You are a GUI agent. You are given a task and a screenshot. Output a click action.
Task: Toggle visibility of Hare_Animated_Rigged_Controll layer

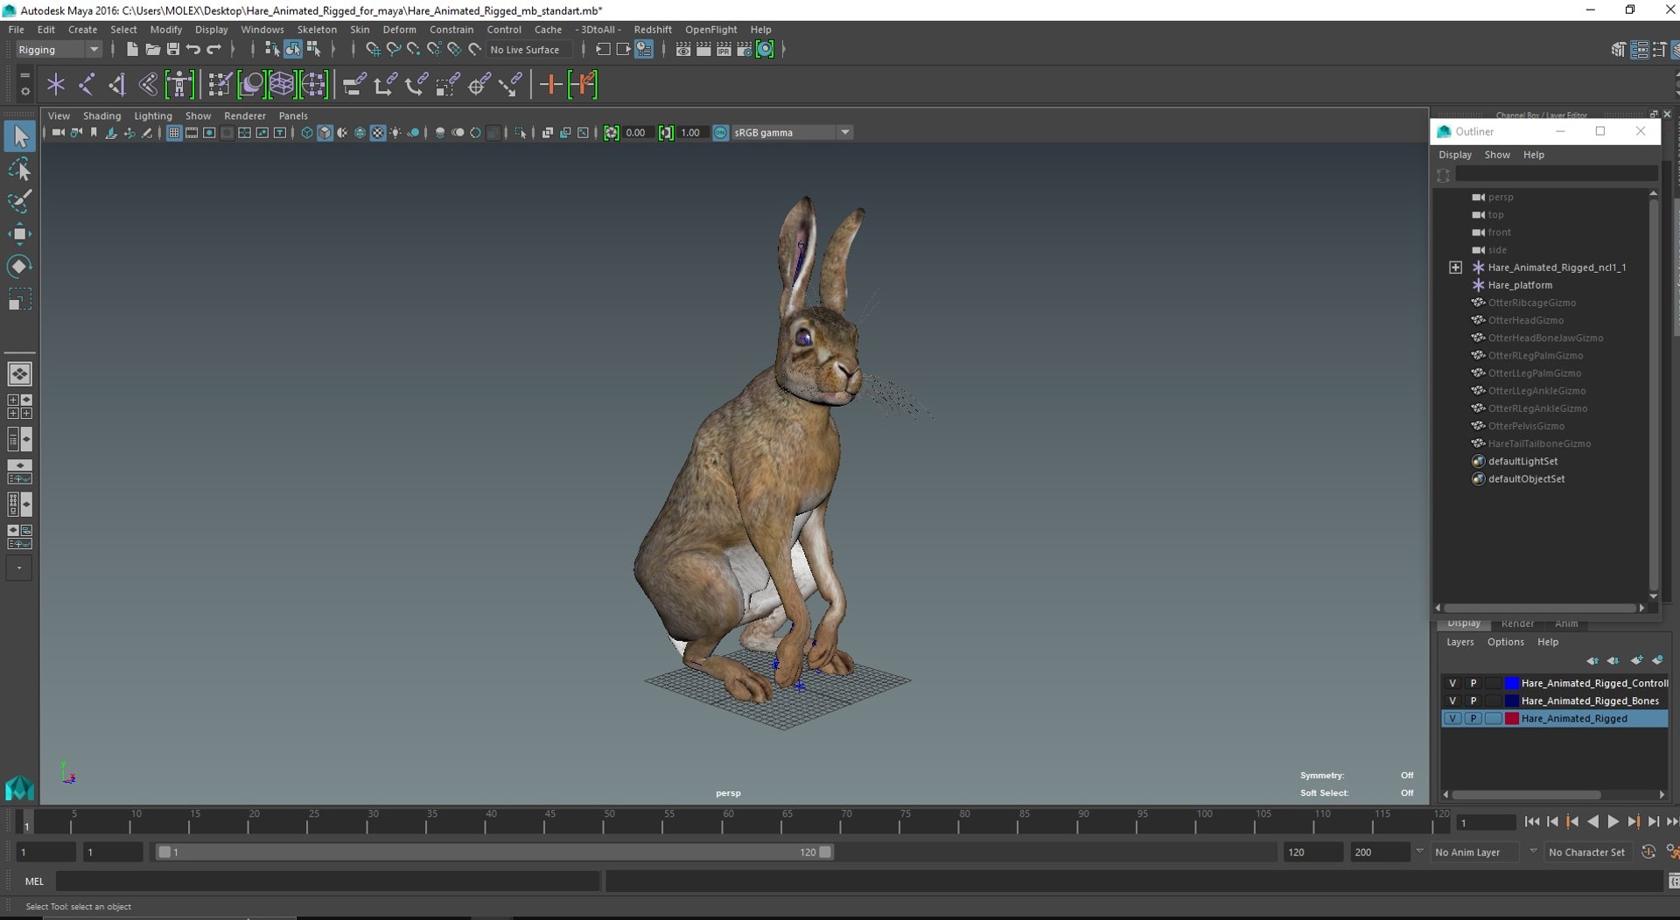1452,683
